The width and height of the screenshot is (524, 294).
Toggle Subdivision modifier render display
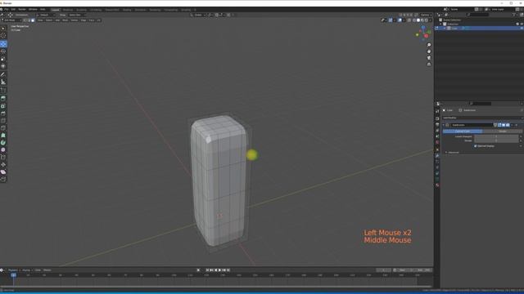click(508, 125)
